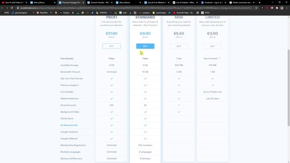290x163 pixels.
Task: Click 'Last 30 days' cell
Action: [x=213, y=99]
